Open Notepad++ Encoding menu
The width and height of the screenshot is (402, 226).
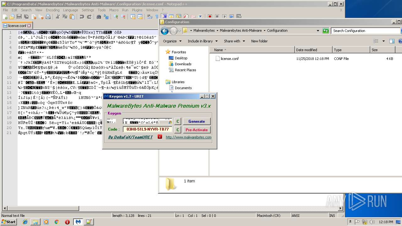click(x=52, y=10)
